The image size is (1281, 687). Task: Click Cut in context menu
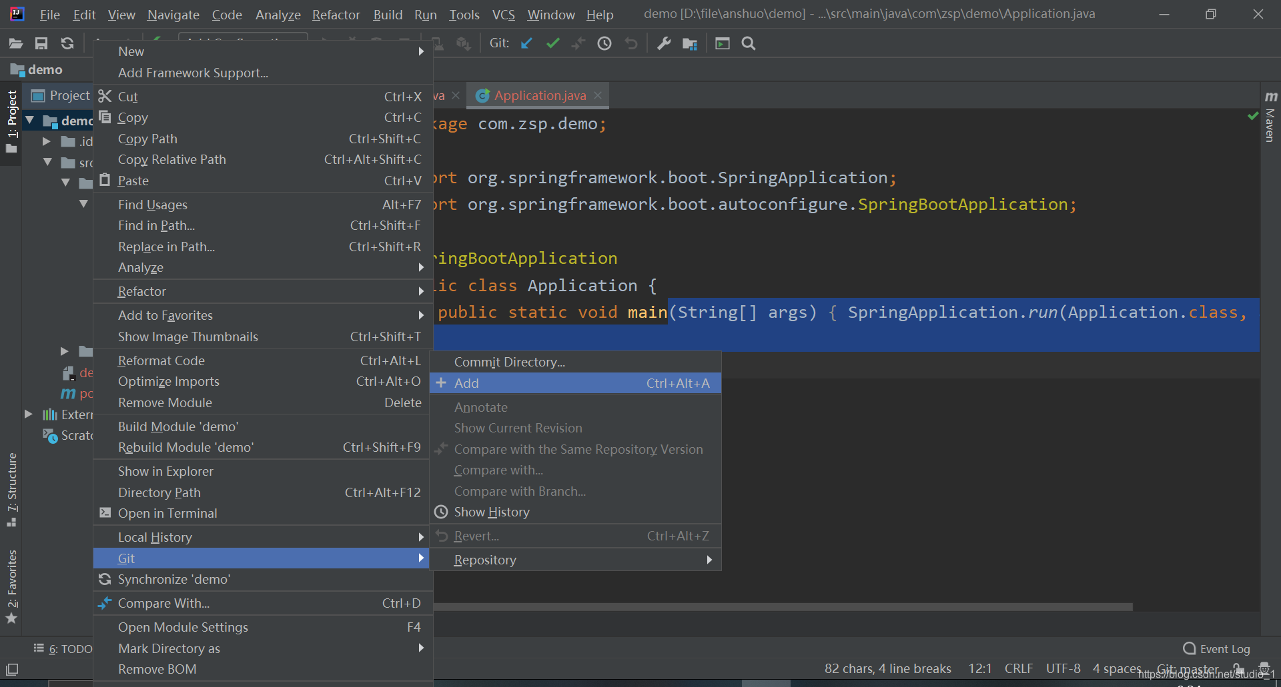(263, 97)
